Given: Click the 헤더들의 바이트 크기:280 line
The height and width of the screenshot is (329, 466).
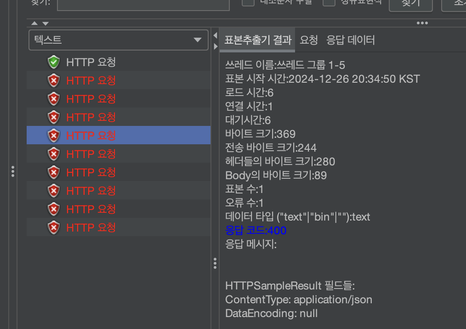Looking at the screenshot, I should 280,161.
